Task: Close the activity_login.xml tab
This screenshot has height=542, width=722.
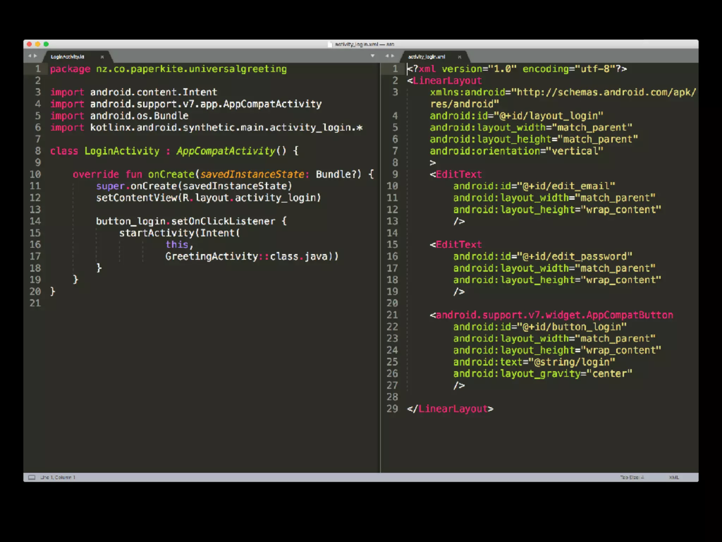Action: tap(459, 57)
